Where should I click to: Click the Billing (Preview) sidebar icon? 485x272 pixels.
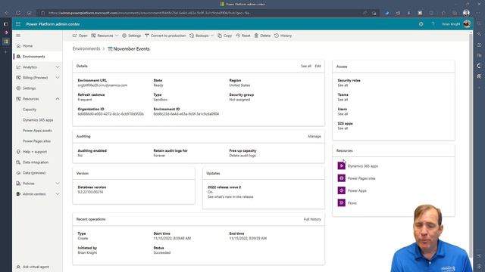pyautogui.click(x=18, y=78)
